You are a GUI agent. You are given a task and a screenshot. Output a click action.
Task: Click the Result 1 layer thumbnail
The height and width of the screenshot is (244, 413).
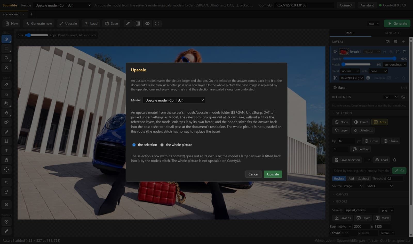(344, 52)
